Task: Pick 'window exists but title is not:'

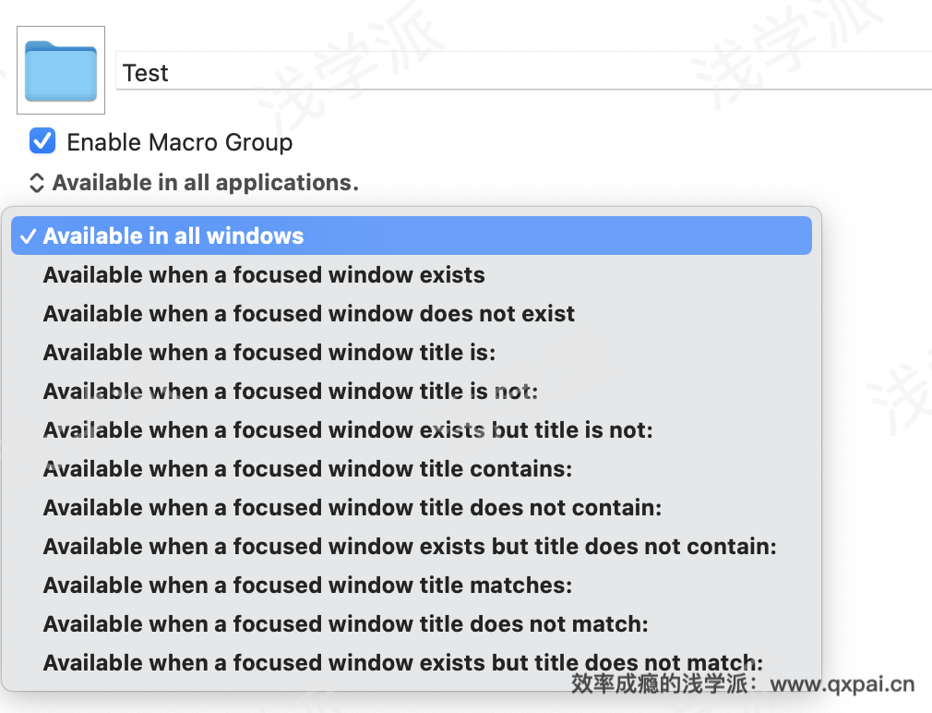Action: click(348, 429)
